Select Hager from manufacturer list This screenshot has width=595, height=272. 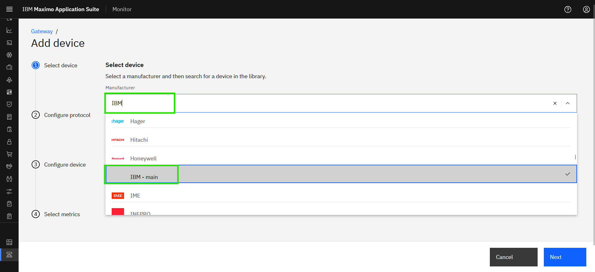[x=341, y=121]
